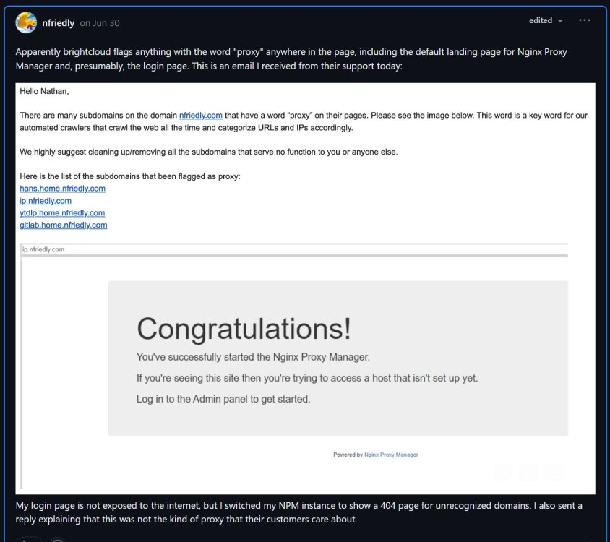Expand the 'edited' history dropdown
The width and height of the screenshot is (610, 542).
tap(546, 20)
